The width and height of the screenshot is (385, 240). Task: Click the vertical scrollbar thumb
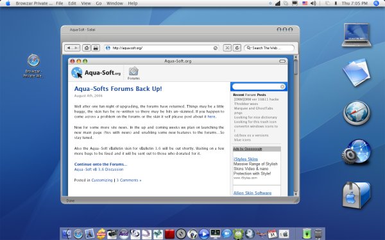click(296, 67)
